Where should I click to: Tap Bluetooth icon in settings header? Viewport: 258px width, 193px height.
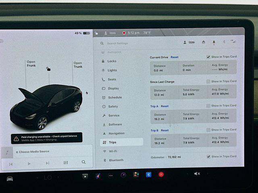click(224, 42)
